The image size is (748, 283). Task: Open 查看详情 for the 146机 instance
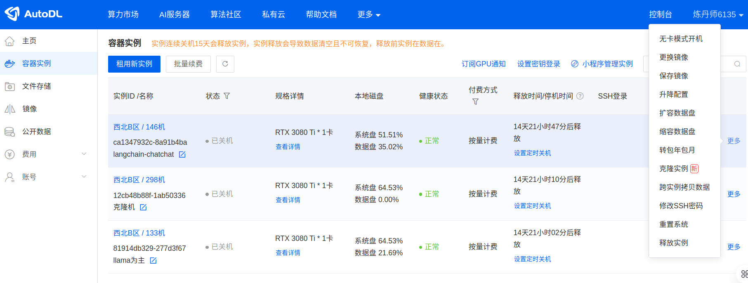288,147
